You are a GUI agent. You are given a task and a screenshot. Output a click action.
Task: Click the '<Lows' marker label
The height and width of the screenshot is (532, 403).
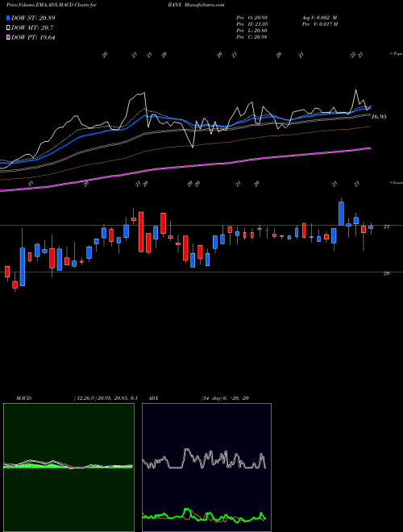(x=397, y=183)
